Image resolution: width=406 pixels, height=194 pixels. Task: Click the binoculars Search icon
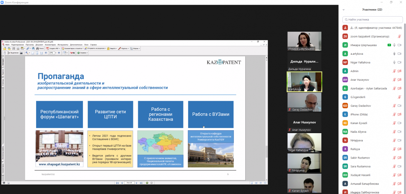pos(38,48)
